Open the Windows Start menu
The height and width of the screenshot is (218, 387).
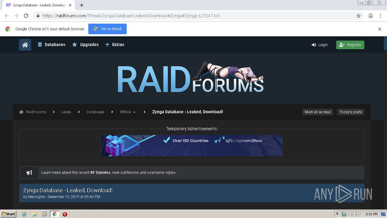point(8,214)
